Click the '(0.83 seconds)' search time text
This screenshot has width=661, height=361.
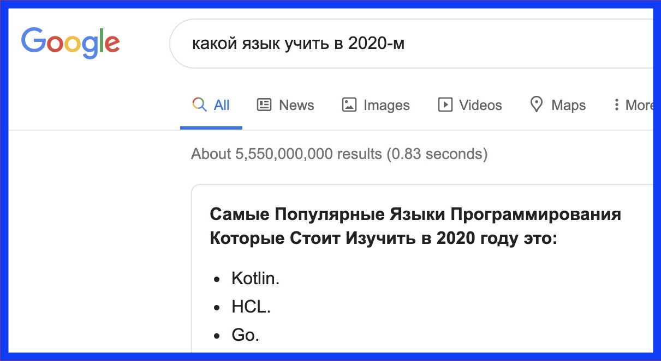click(437, 154)
